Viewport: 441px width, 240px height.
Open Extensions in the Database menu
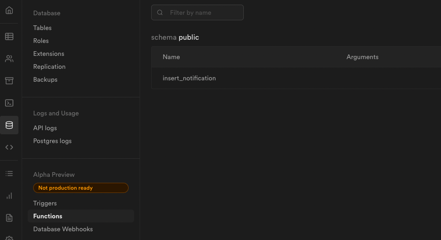pyautogui.click(x=49, y=54)
